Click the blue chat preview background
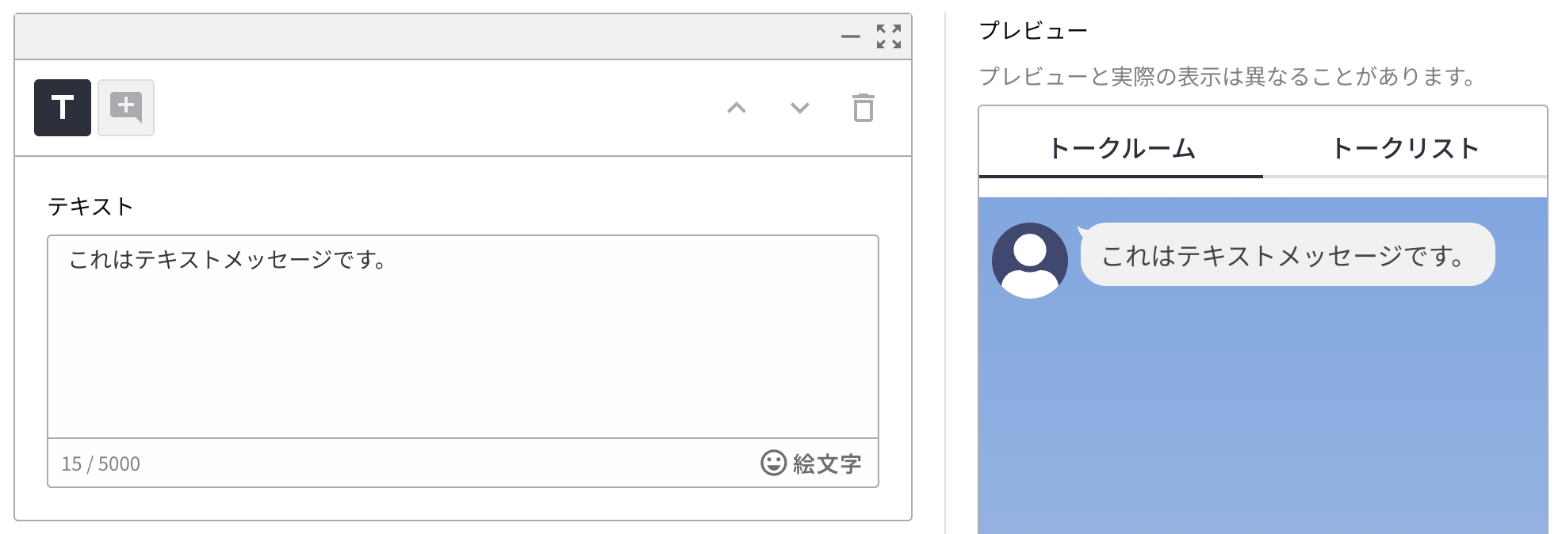The height and width of the screenshot is (534, 1562). point(1262,412)
